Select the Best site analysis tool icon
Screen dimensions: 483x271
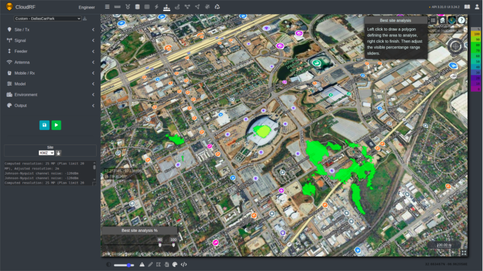167,7
